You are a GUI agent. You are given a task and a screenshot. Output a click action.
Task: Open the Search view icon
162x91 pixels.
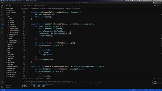click(2, 11)
